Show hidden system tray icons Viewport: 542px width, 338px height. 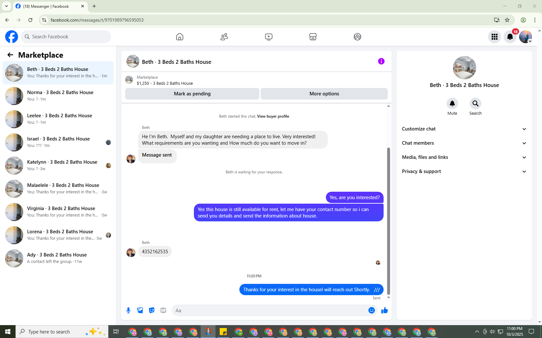477,332
